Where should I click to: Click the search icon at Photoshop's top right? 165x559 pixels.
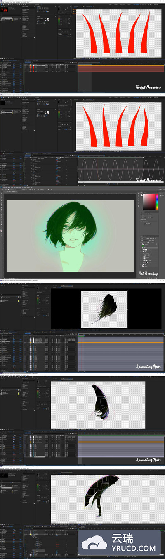(159, 190)
